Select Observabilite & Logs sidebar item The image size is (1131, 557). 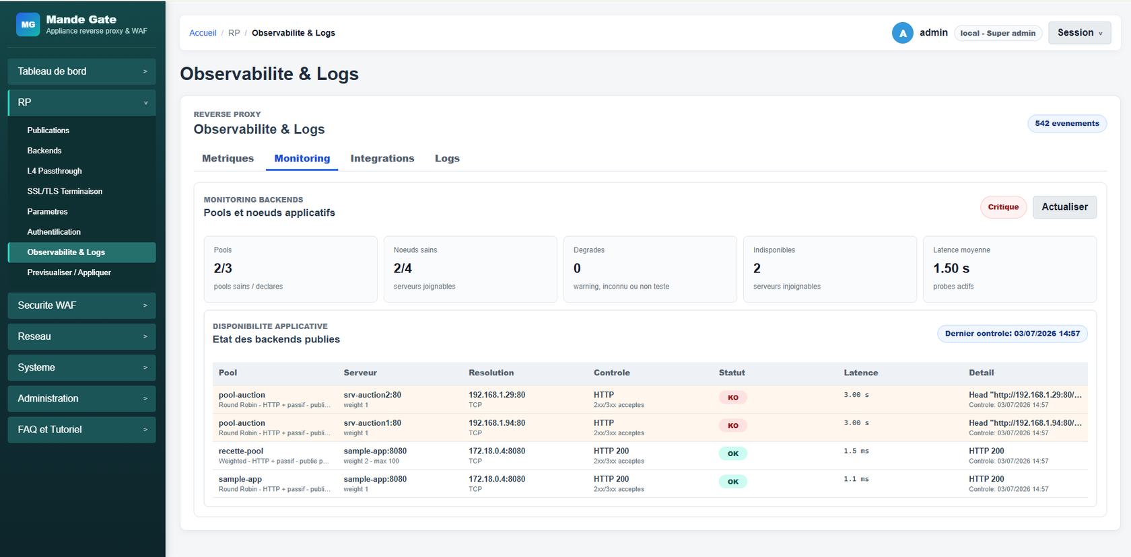click(82, 252)
